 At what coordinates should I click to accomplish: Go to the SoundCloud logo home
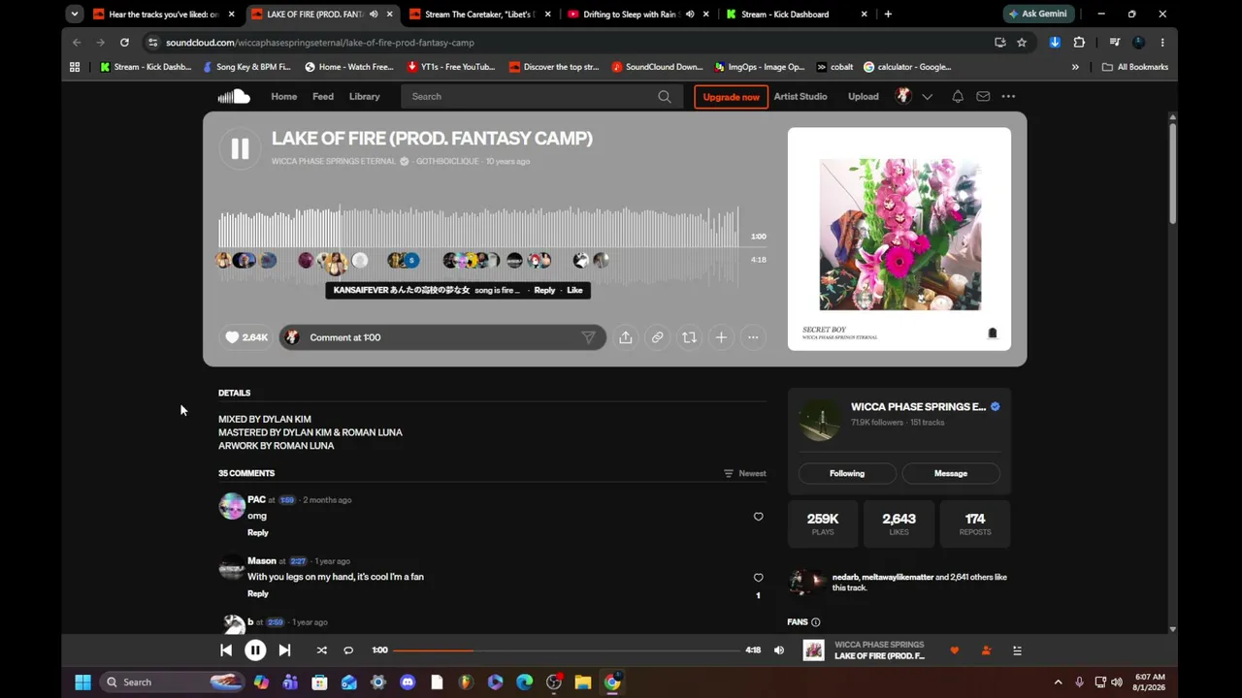click(x=234, y=96)
